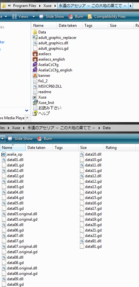Expand arrow after 永遠のアセリア in upper address bar
This screenshot has height=287, width=139.
(131, 6)
